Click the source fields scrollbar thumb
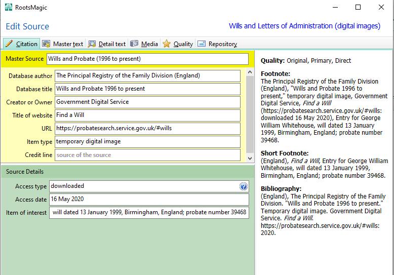This screenshot has width=394, height=275. (250, 114)
